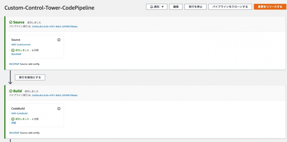This screenshot has height=142, width=287.
Task: Click success status icon inside CodeBuild action card
Action: point(13,119)
